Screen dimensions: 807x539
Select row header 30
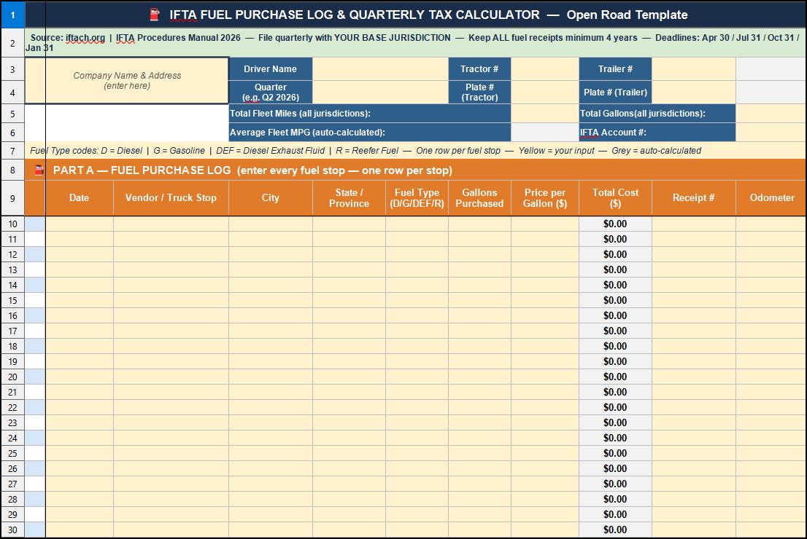[12, 530]
